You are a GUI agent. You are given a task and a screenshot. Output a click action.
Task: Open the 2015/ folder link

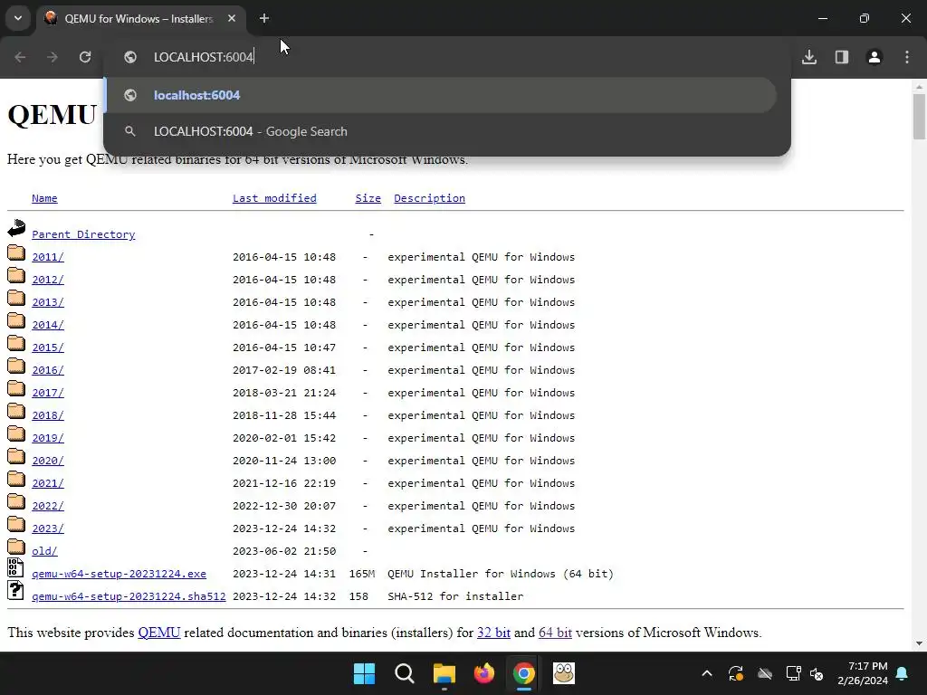pos(48,347)
